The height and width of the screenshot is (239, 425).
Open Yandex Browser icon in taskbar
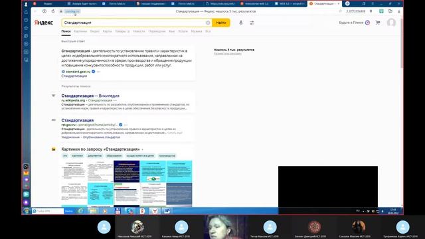point(155,211)
